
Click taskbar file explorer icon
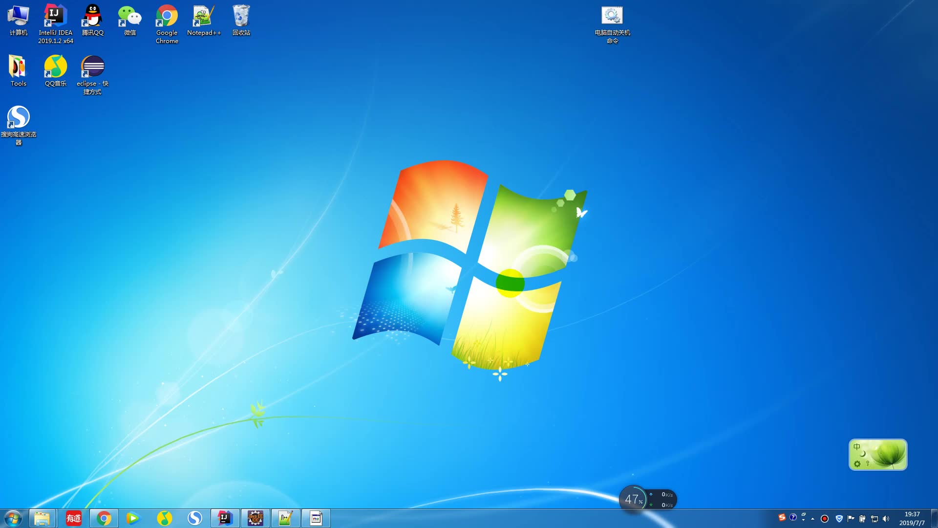(x=42, y=518)
